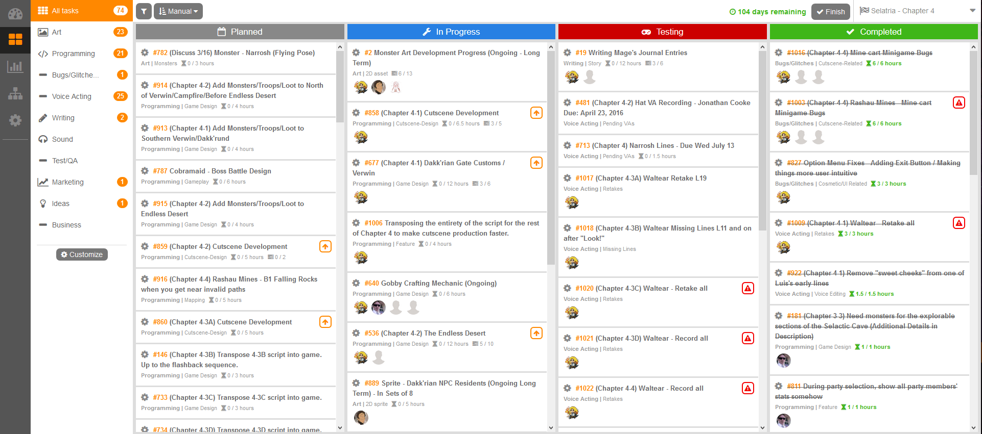Screen dimensions: 982x434
Task: Click gear icon on task #19
Action: pos(567,53)
